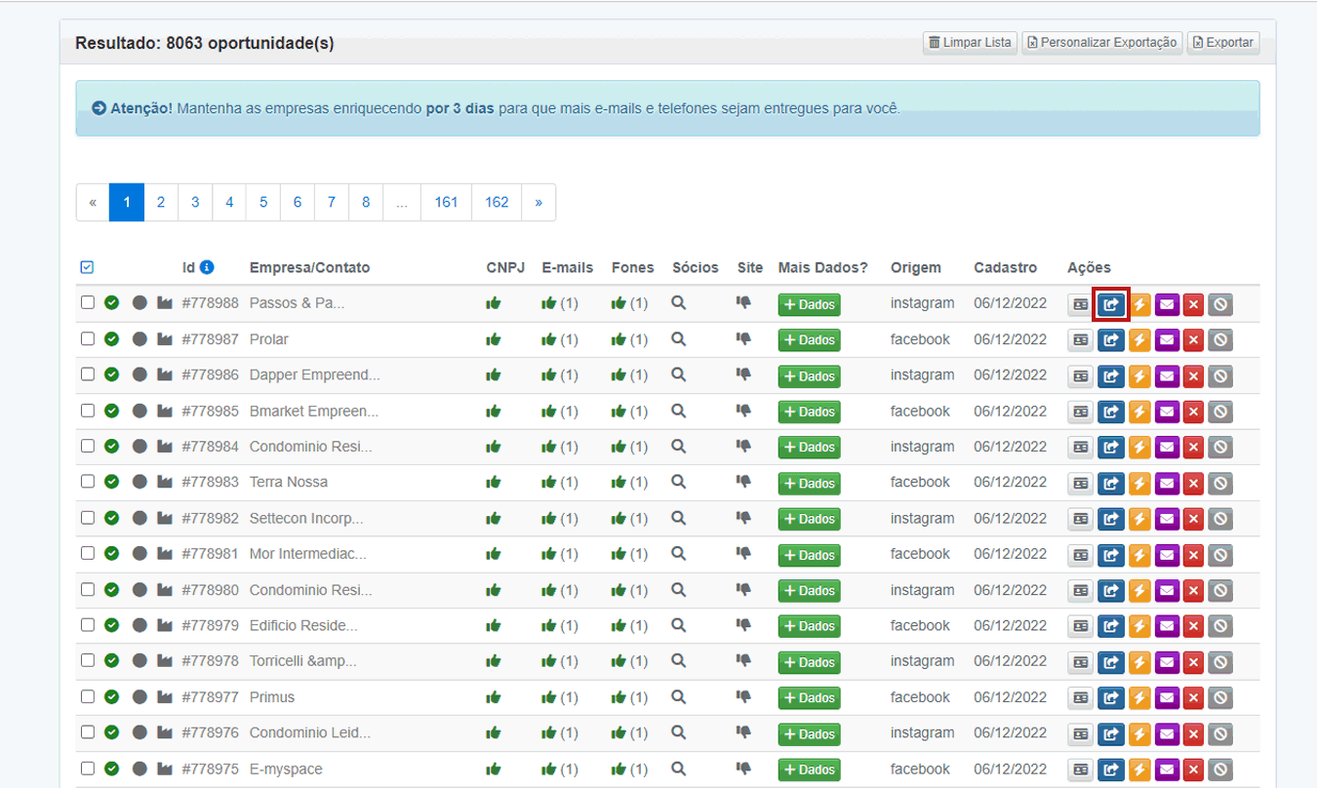Go to page 8 in pagination

pos(366,202)
